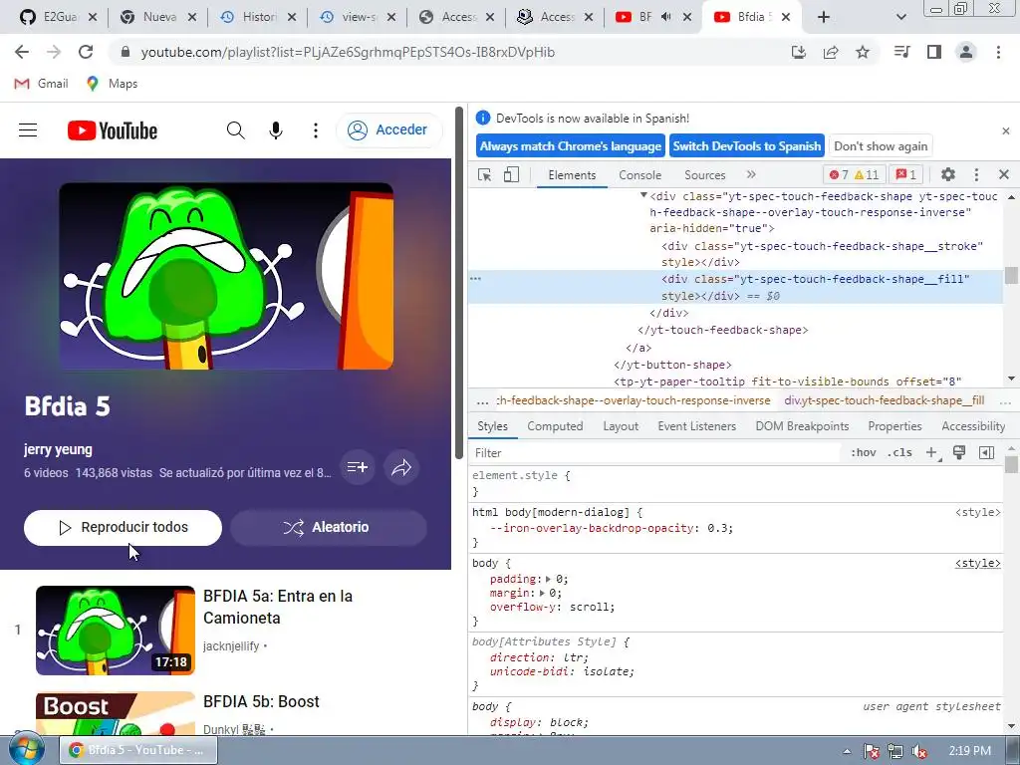
Task: Switch to DevTools Console tab
Action: point(640,175)
